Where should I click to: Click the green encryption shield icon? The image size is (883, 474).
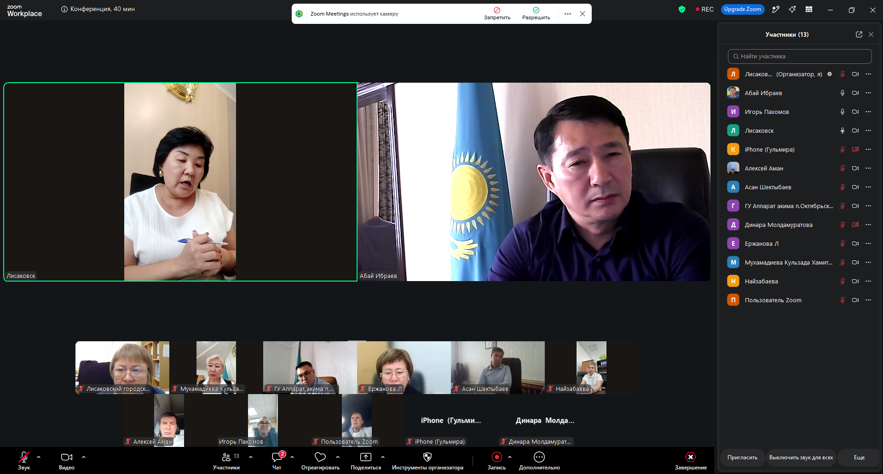(x=682, y=9)
